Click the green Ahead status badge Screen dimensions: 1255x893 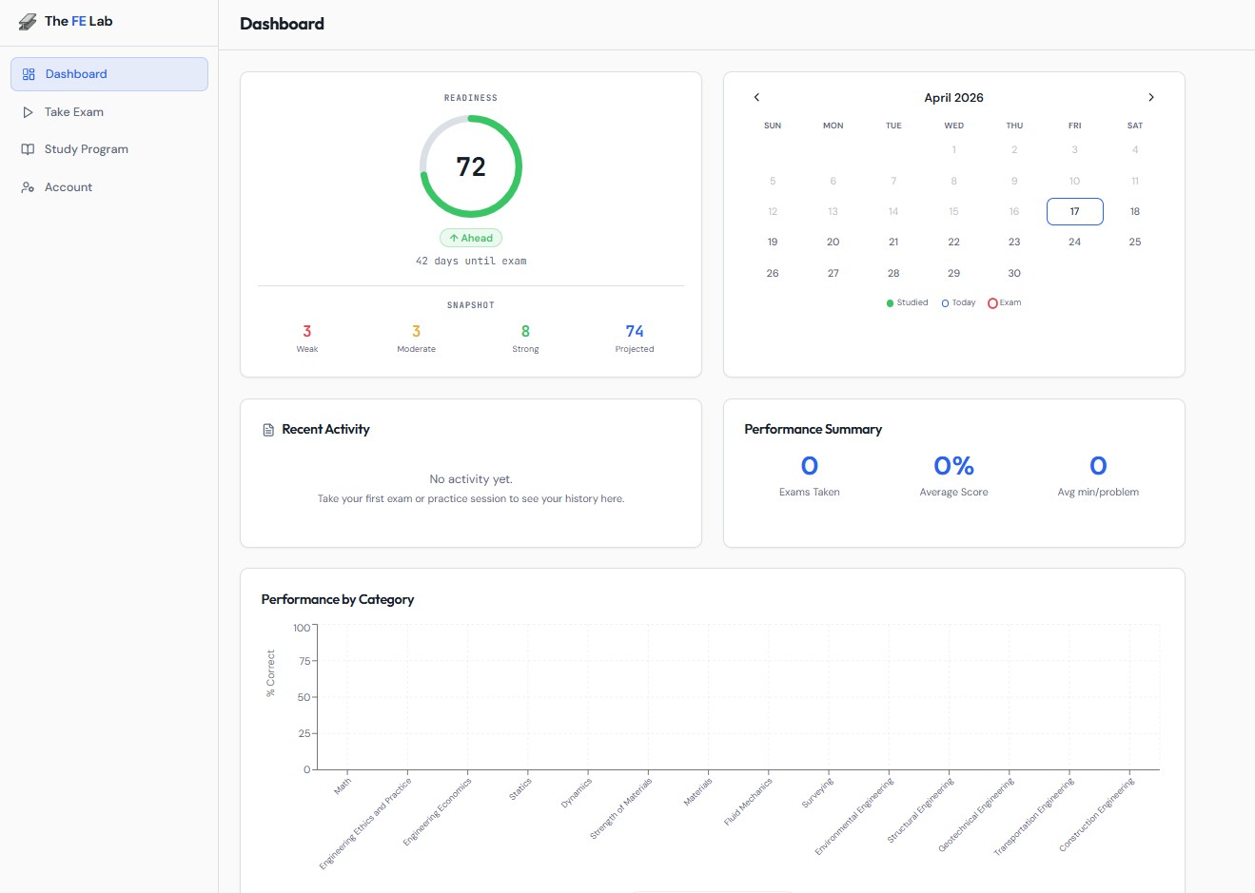[471, 238]
